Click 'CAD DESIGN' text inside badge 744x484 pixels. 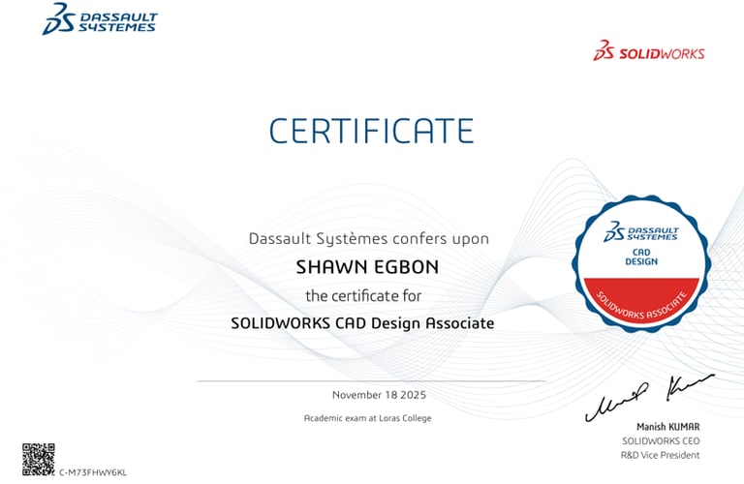point(641,257)
